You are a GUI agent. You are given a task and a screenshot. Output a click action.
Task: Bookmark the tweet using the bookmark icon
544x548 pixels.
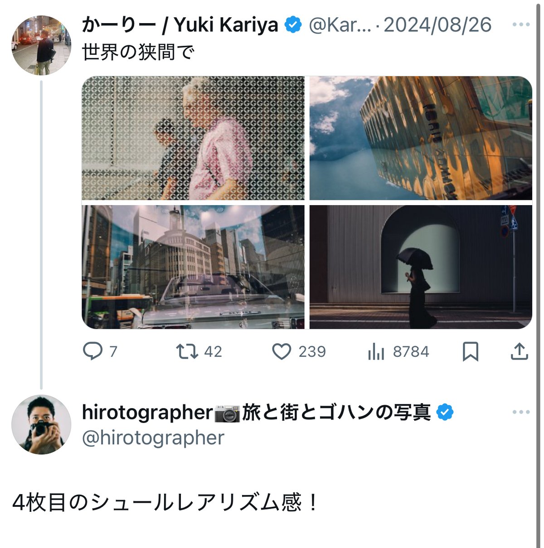pos(471,351)
